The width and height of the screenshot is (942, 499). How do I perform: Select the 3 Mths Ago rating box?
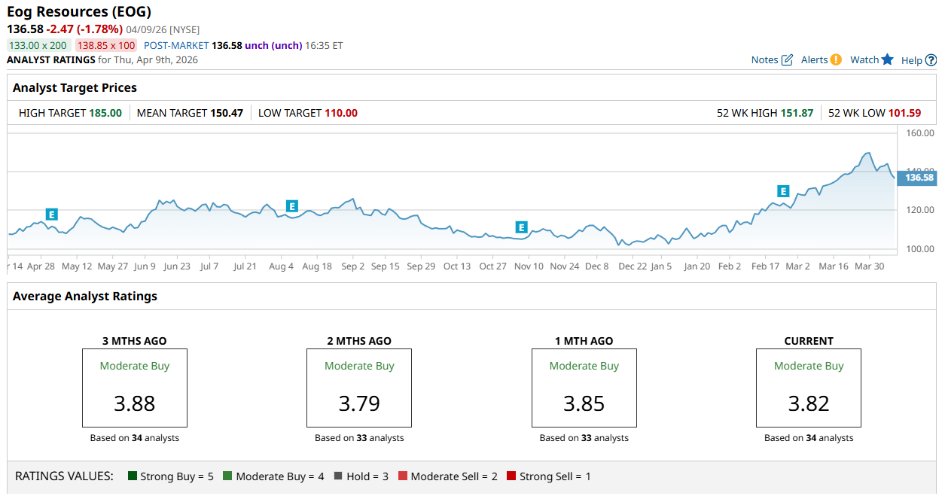coord(134,388)
